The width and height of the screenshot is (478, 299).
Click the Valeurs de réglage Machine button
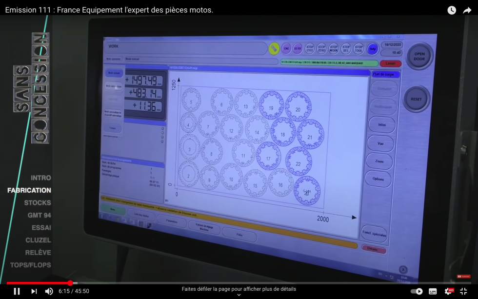point(204,227)
